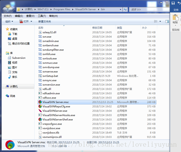181x152 pixels.
Task: Click the VisualSVNRepoCfg.exe icon
Action: [x=40, y=106]
